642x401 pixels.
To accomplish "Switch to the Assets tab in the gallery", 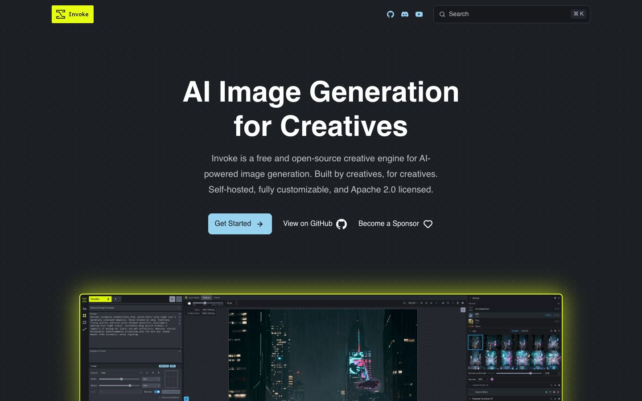I will (x=525, y=331).
